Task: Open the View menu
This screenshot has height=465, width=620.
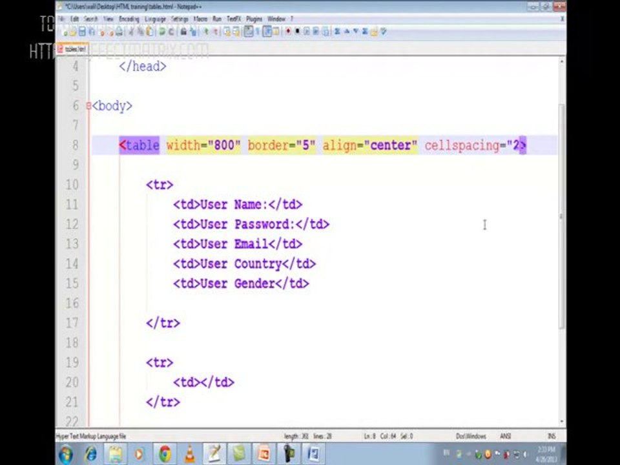Action: point(108,19)
